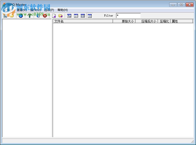Open the 文件(F) menu
The width and height of the screenshot is (196, 145).
click(8, 10)
